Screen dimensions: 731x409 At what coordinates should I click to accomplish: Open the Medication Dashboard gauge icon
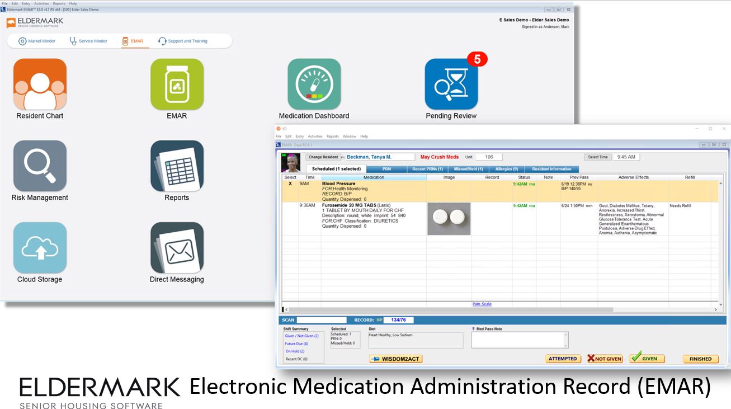pyautogui.click(x=314, y=84)
